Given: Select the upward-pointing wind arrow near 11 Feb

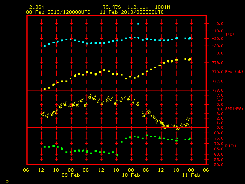Looking at the screenshot, I should (188, 120).
